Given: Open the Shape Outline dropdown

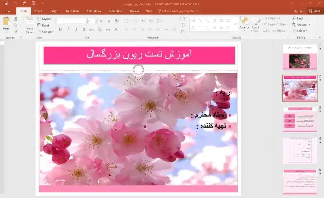Looking at the screenshot, I should [275, 24].
